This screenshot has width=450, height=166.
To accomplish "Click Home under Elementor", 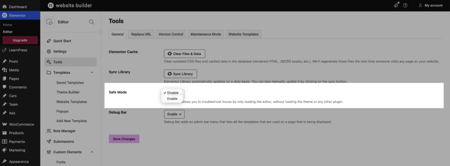I will point(7,25).
